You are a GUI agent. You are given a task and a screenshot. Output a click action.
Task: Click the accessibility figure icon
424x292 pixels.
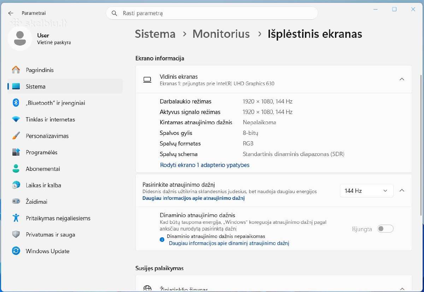tap(16, 218)
